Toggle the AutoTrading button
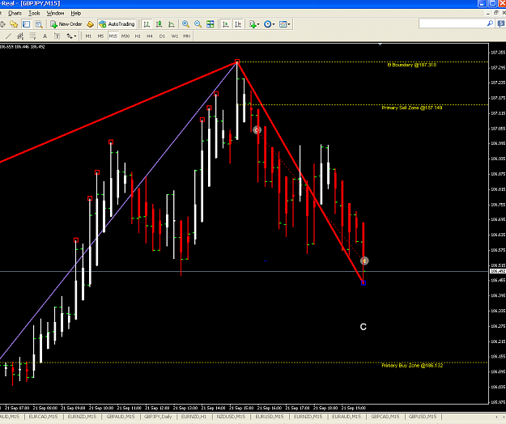506x424 pixels. pos(117,24)
